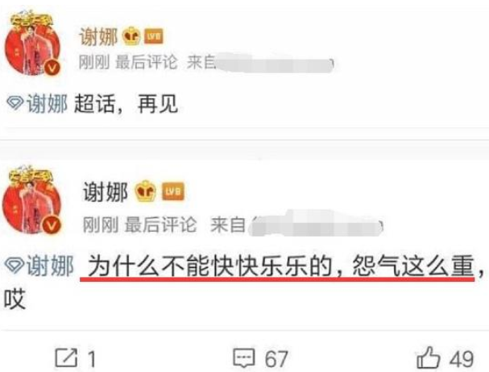Image resolution: width=489 pixels, height=372 pixels.
Task: Click the super topic diamond icon in first post
Action: [15, 103]
